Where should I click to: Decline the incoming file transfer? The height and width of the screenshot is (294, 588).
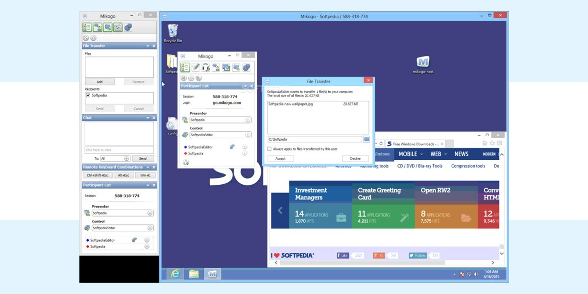point(355,159)
